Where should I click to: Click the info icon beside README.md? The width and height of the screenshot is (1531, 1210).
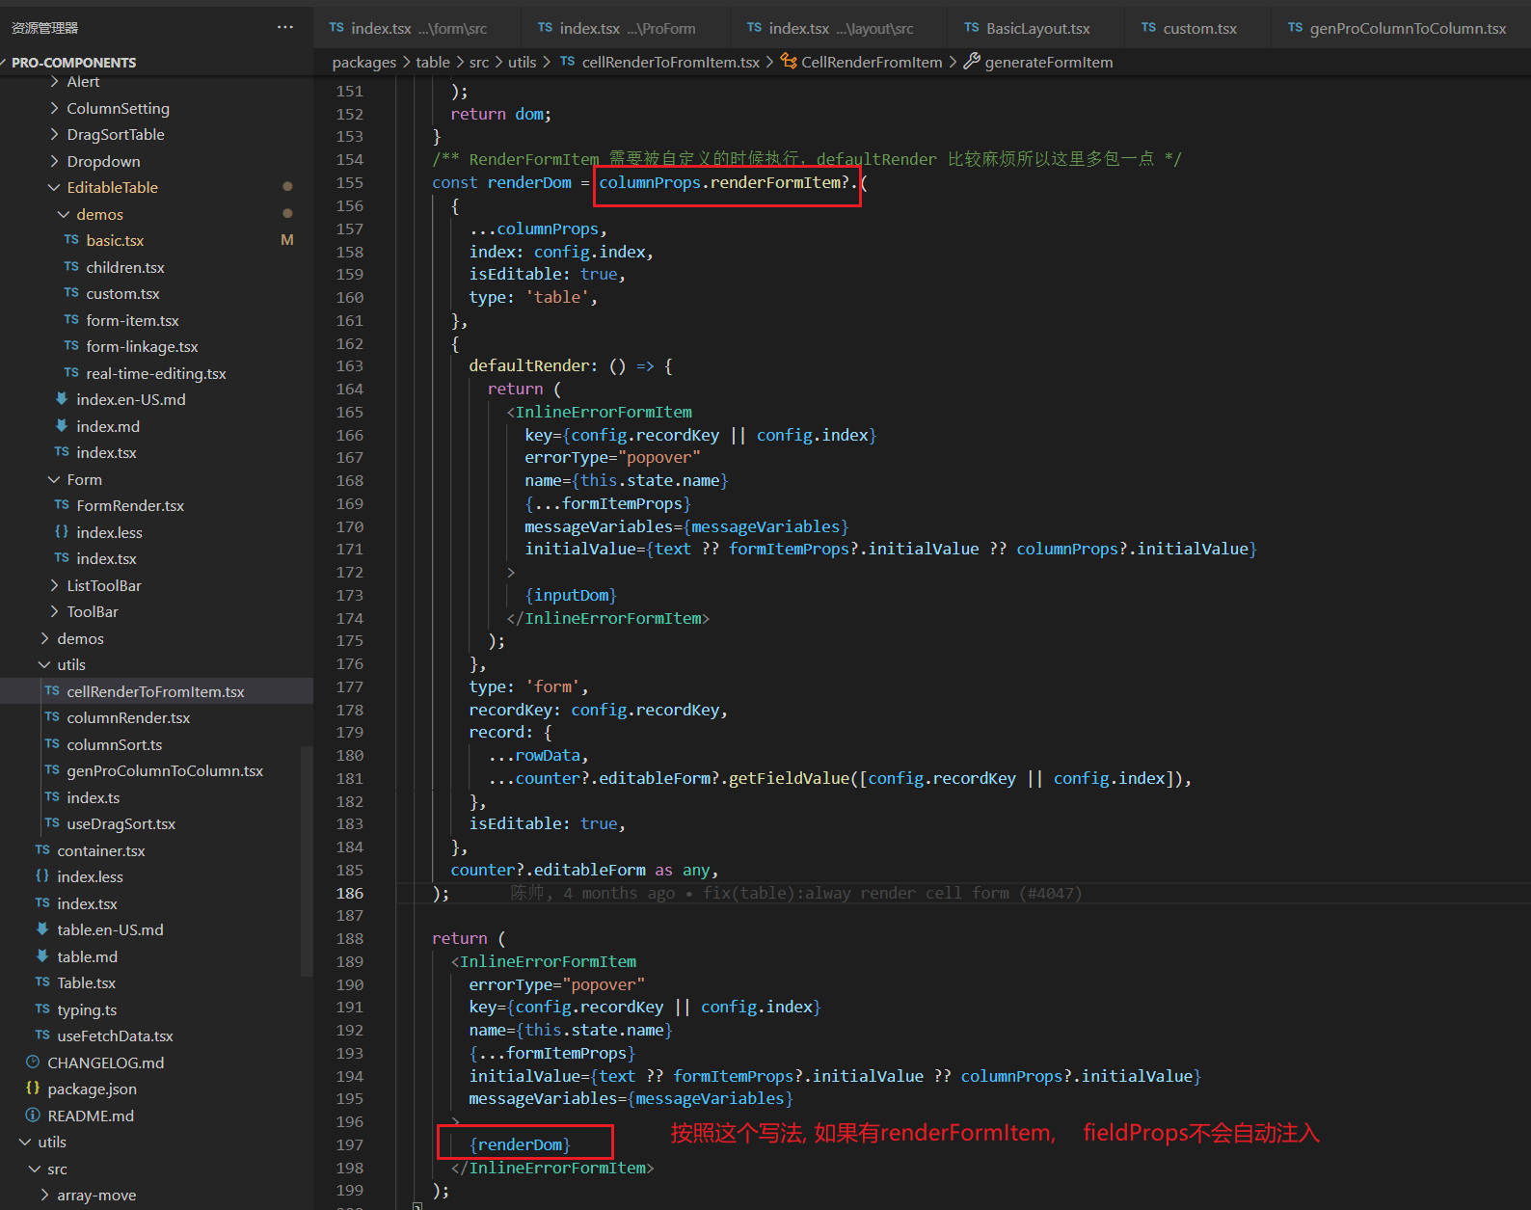(33, 1116)
